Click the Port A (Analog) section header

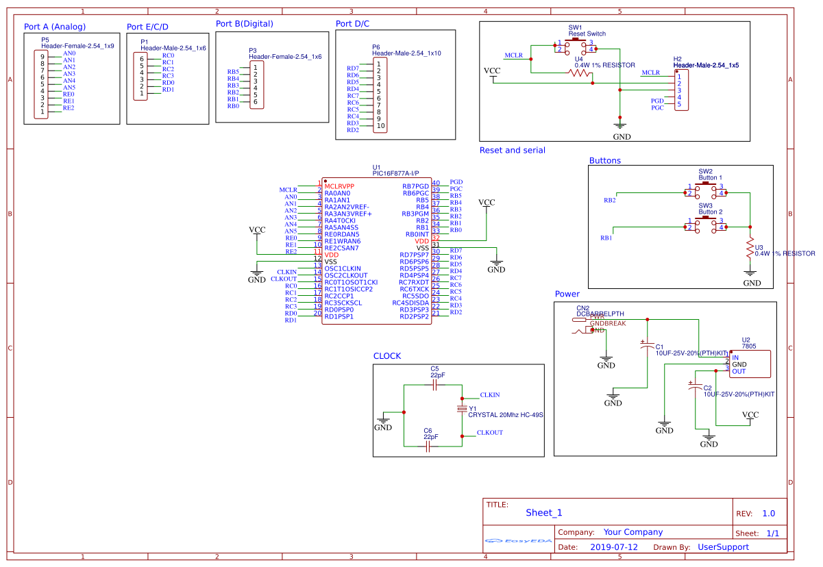[56, 27]
